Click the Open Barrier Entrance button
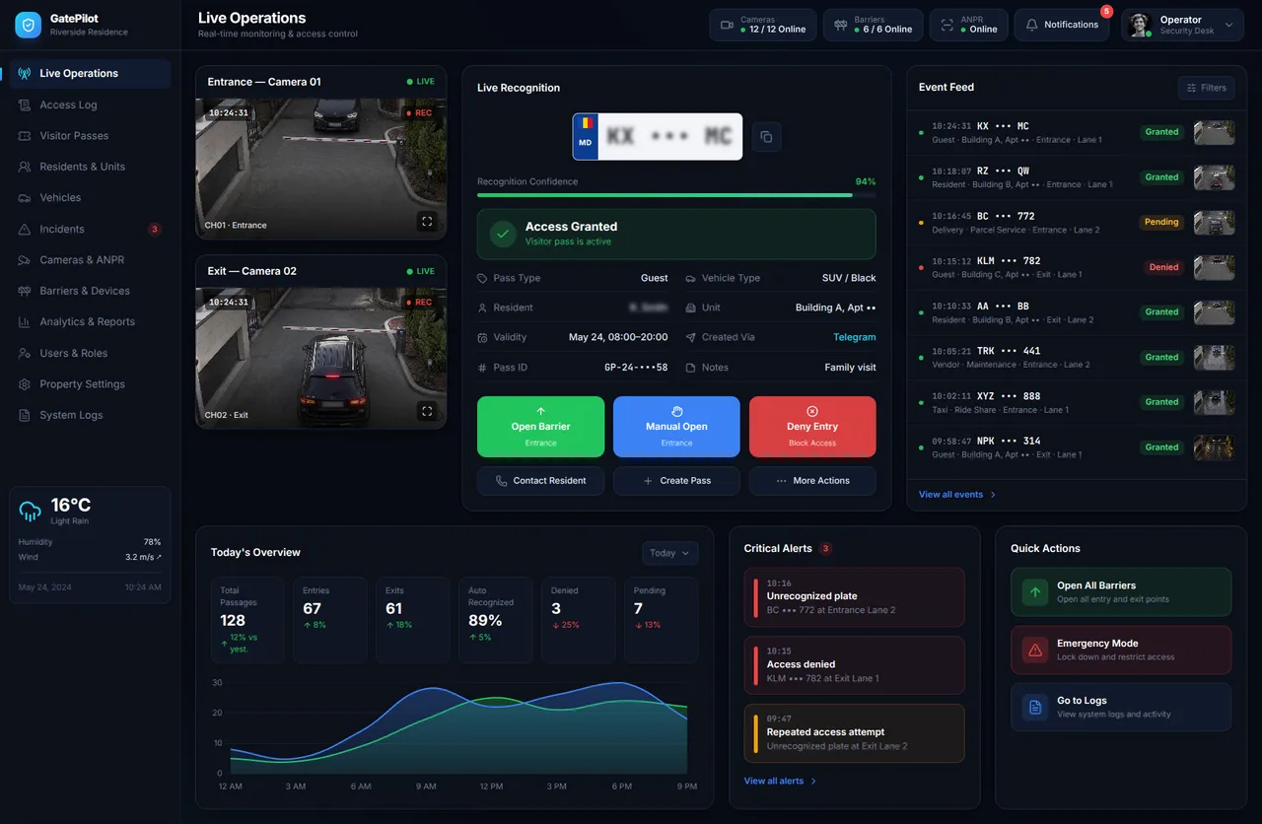This screenshot has height=824, width=1262. pyautogui.click(x=540, y=427)
